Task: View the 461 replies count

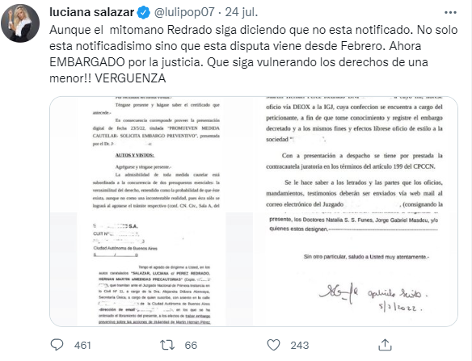Action: (82, 346)
